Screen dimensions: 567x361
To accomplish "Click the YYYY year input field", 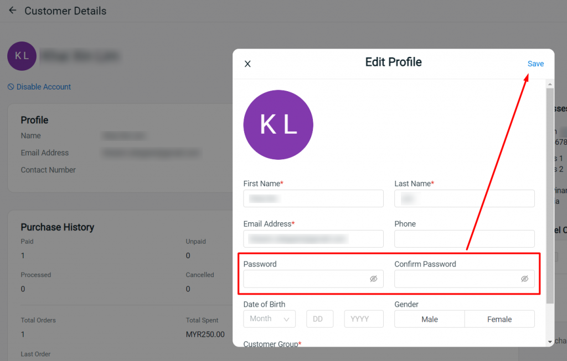I will [364, 319].
